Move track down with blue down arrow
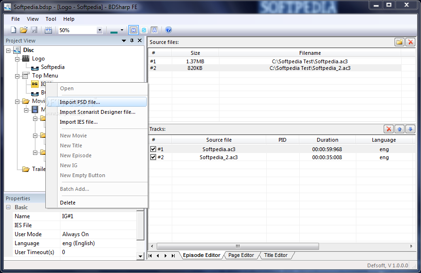This screenshot has height=273, width=421. pos(410,129)
